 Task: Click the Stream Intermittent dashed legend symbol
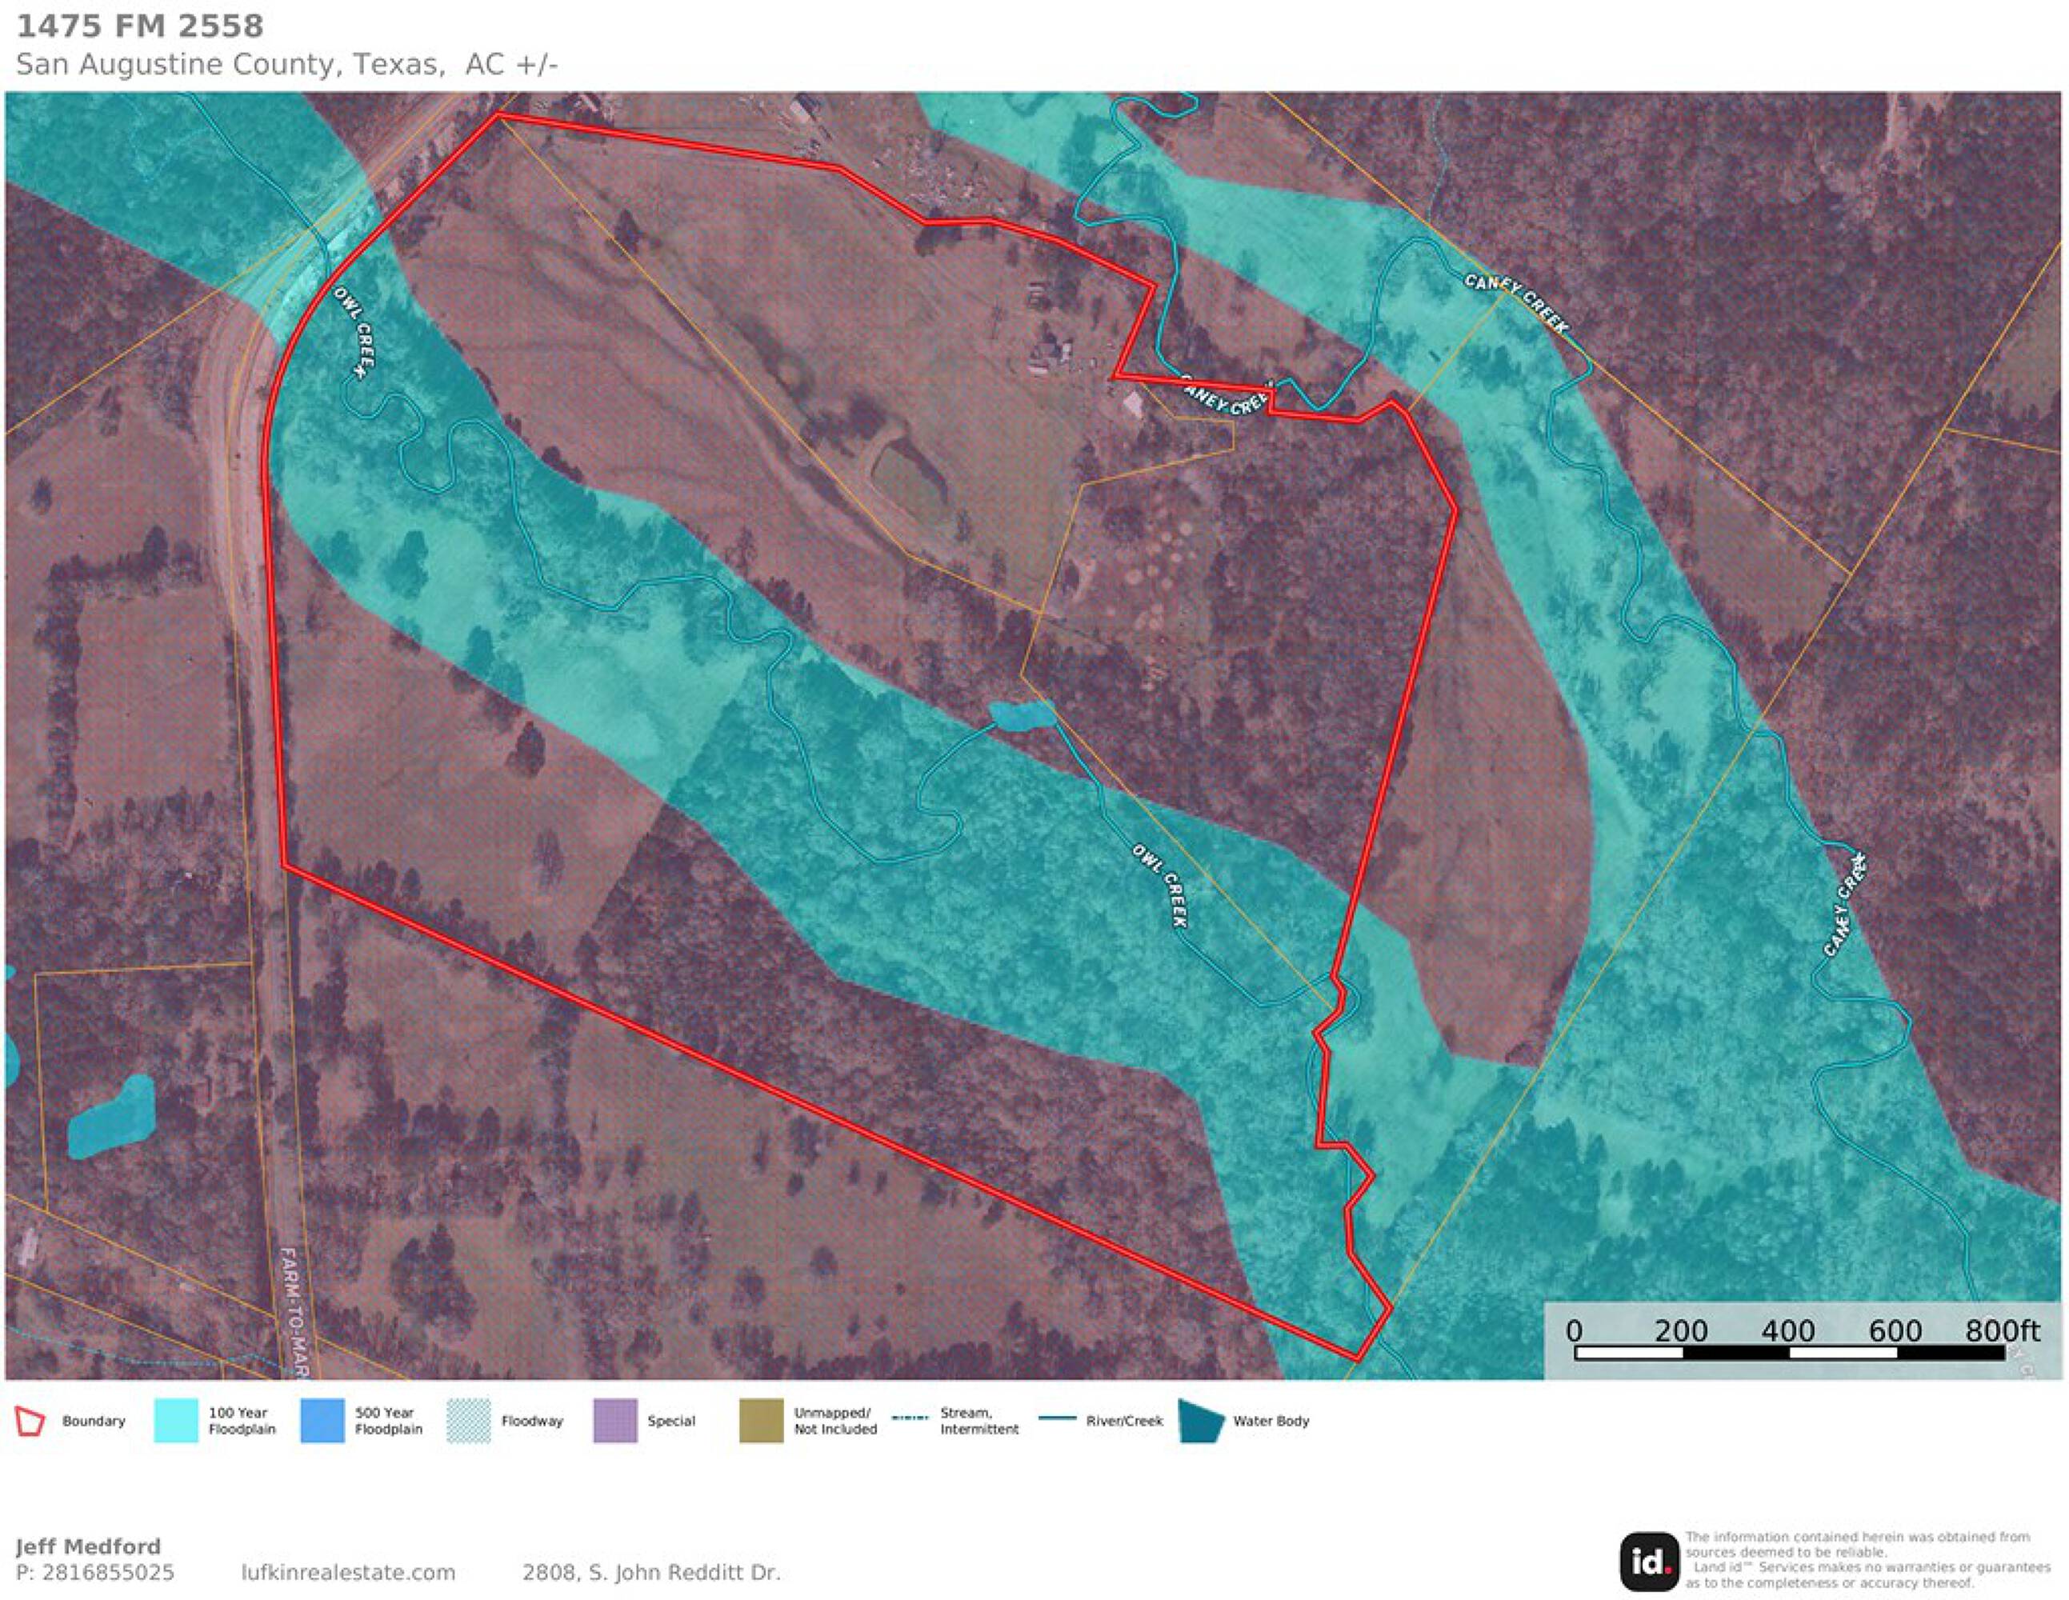[910, 1419]
